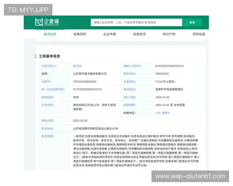This screenshot has width=233, height=186.
Task: Click the 纳税人识别号 label
Action: point(132,66)
